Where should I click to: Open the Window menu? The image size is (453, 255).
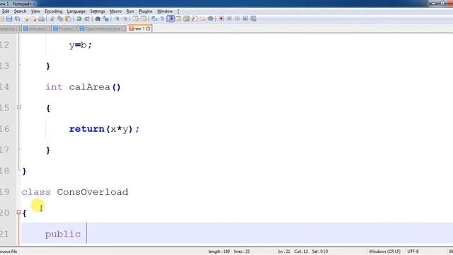(165, 11)
